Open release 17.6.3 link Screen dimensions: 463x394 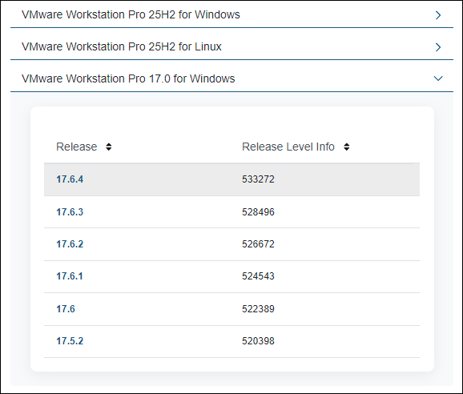(70, 212)
